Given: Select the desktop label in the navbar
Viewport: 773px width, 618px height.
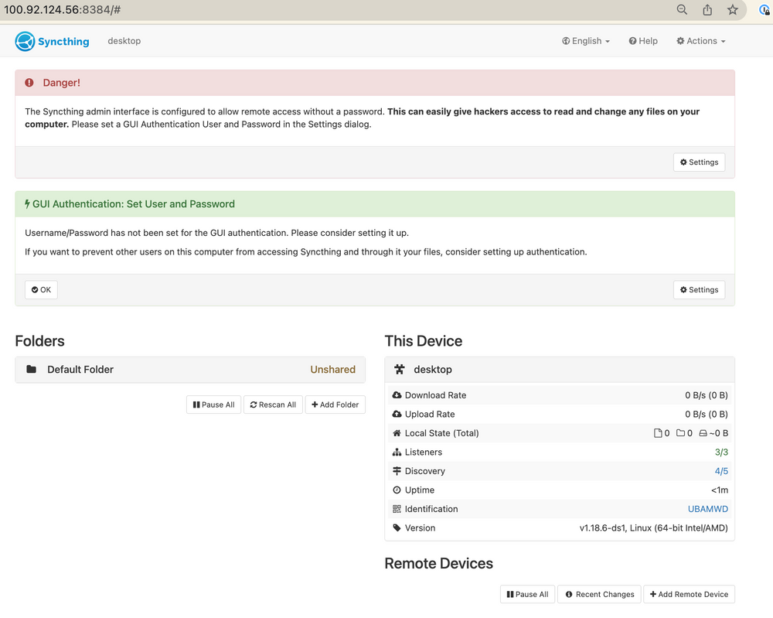Looking at the screenshot, I should 124,41.
